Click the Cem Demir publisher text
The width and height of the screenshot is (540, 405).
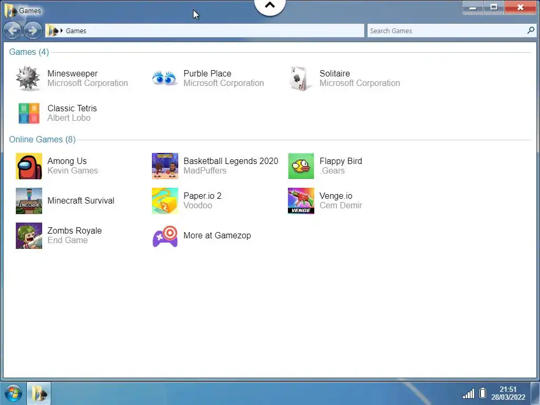point(341,206)
